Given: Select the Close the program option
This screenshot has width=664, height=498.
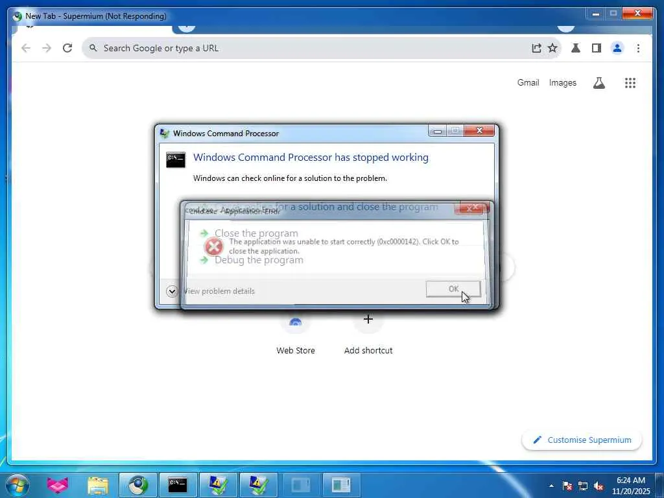Looking at the screenshot, I should (x=256, y=233).
